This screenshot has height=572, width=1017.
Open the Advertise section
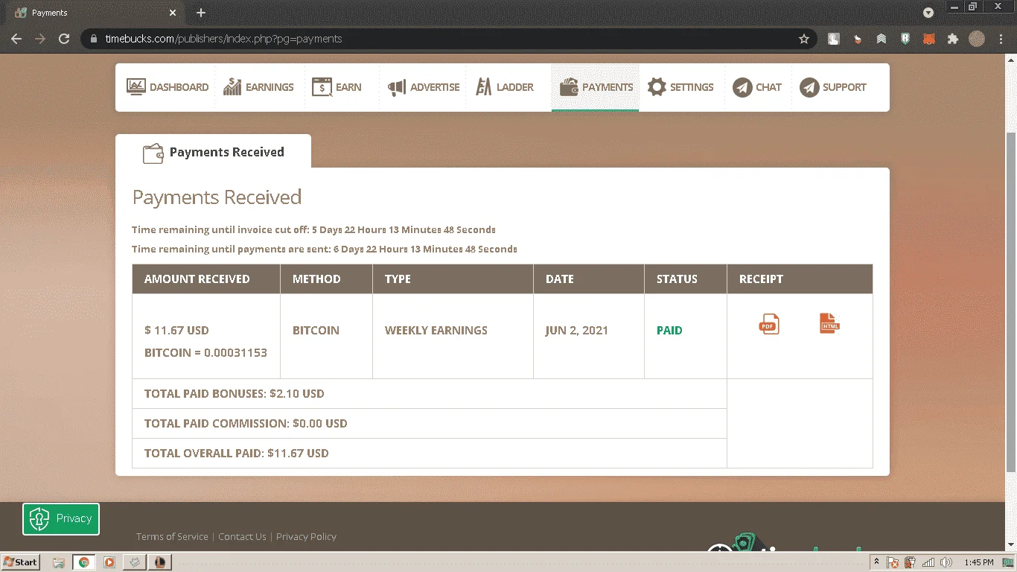[423, 87]
